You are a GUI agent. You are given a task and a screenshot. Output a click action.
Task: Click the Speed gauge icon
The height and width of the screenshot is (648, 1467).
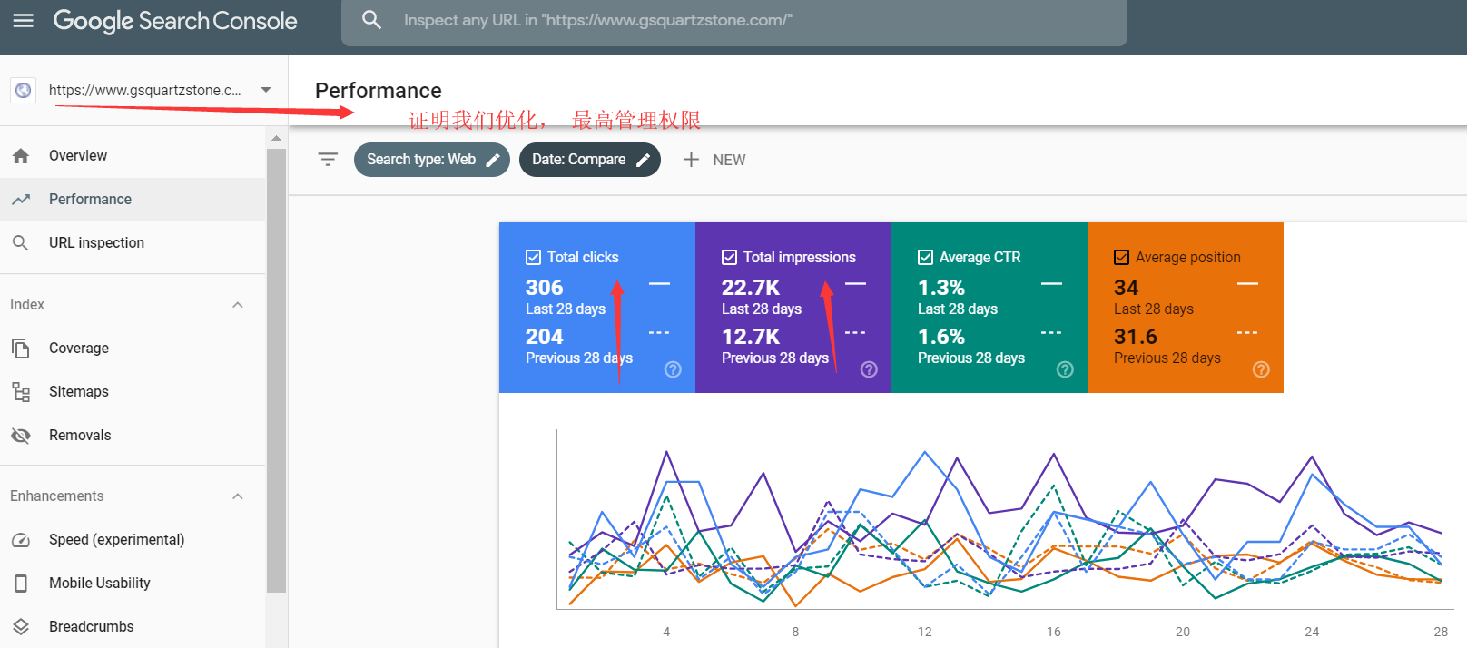pos(21,540)
